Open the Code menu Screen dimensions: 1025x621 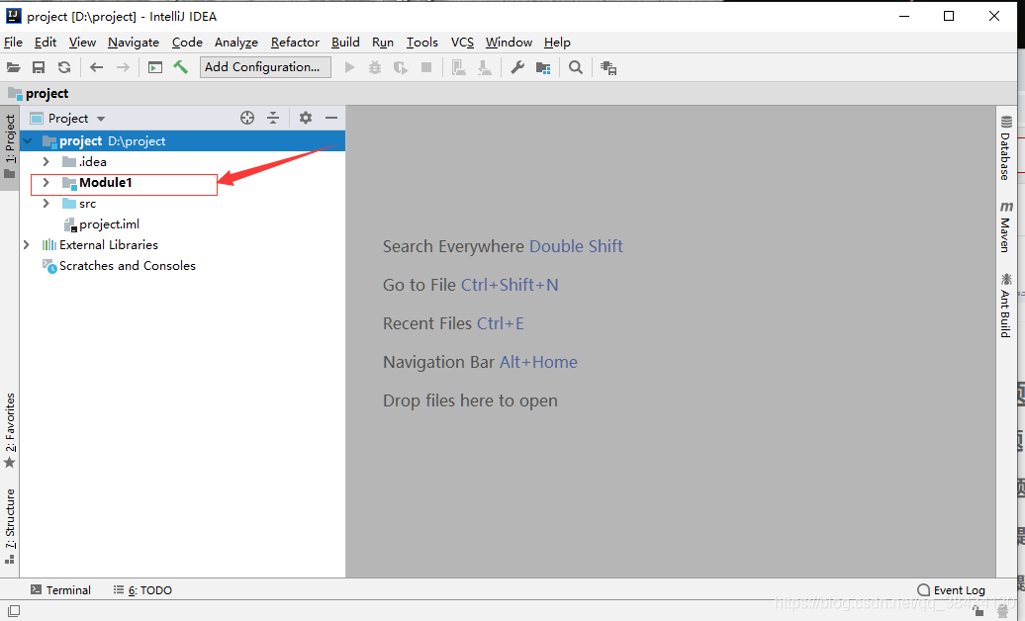pos(187,42)
